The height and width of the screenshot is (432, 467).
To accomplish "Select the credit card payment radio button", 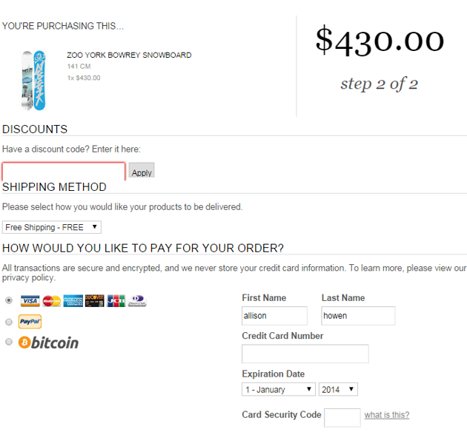I will [x=9, y=301].
